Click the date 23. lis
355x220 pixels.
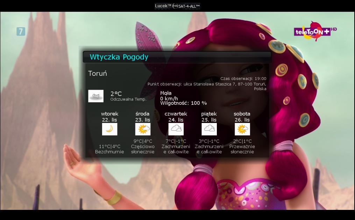[x=143, y=120]
